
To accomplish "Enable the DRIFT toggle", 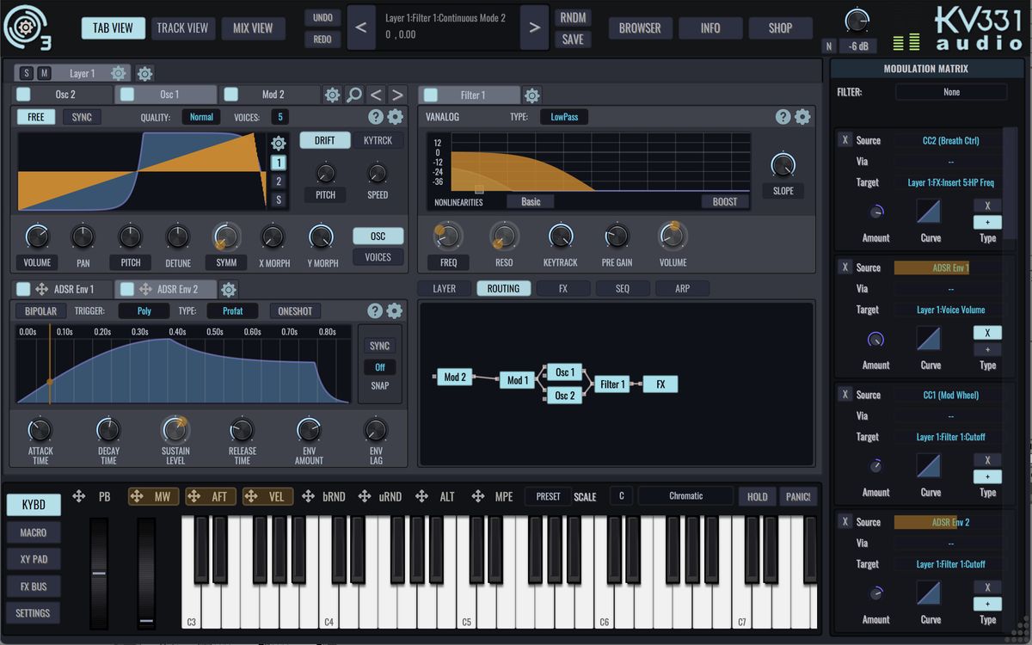I will point(325,138).
